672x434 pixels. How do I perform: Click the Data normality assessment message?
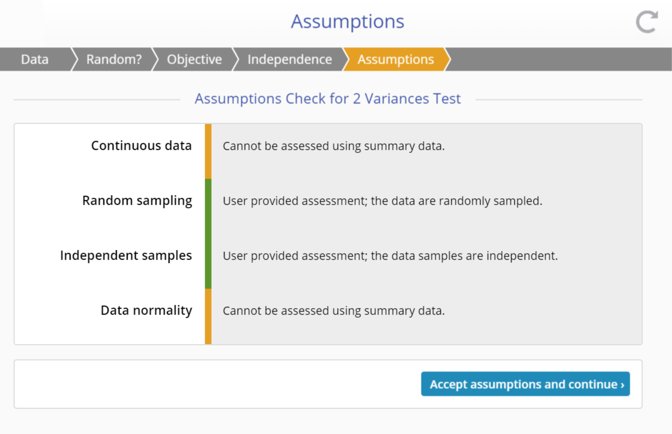coord(333,311)
